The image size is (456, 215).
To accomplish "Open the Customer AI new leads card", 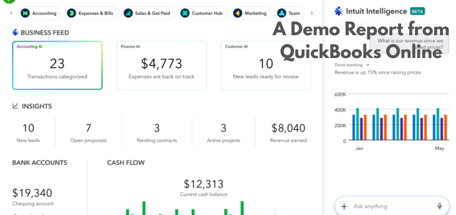I will pos(265,65).
